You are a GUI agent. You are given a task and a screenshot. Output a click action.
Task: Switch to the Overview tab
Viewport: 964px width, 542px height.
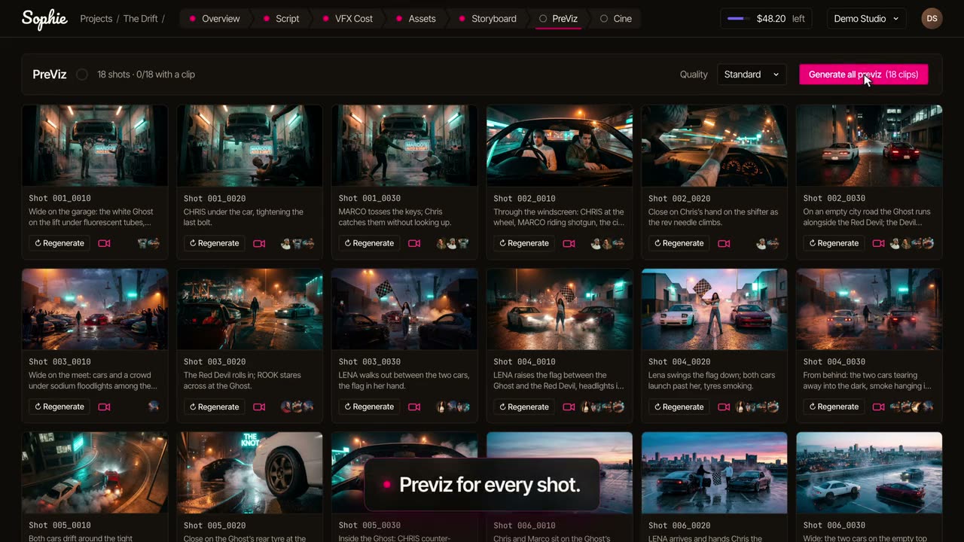click(x=214, y=19)
